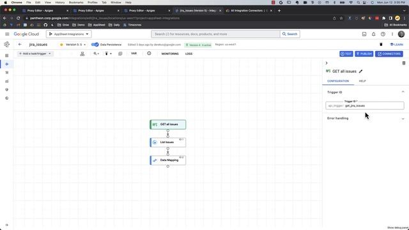The height and width of the screenshot is (230, 409).
Task: Expand the left sidebar at the bottom
Action: [7, 225]
